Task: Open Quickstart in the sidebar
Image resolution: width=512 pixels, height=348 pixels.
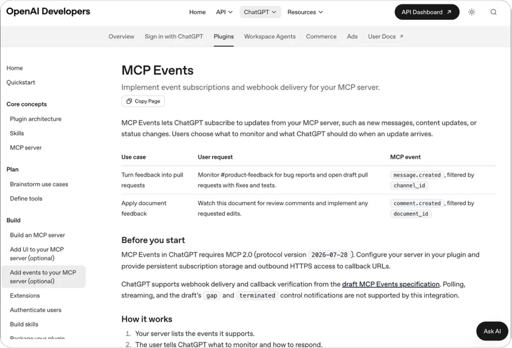Action: pyautogui.click(x=21, y=82)
